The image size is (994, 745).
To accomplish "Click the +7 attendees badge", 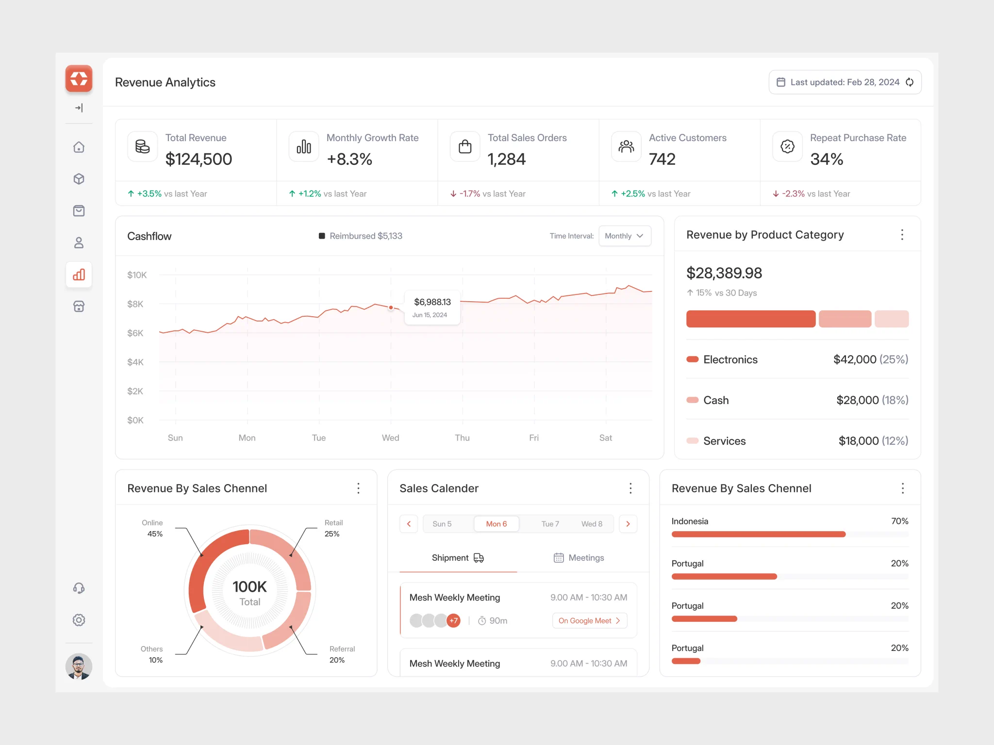I will click(x=453, y=620).
